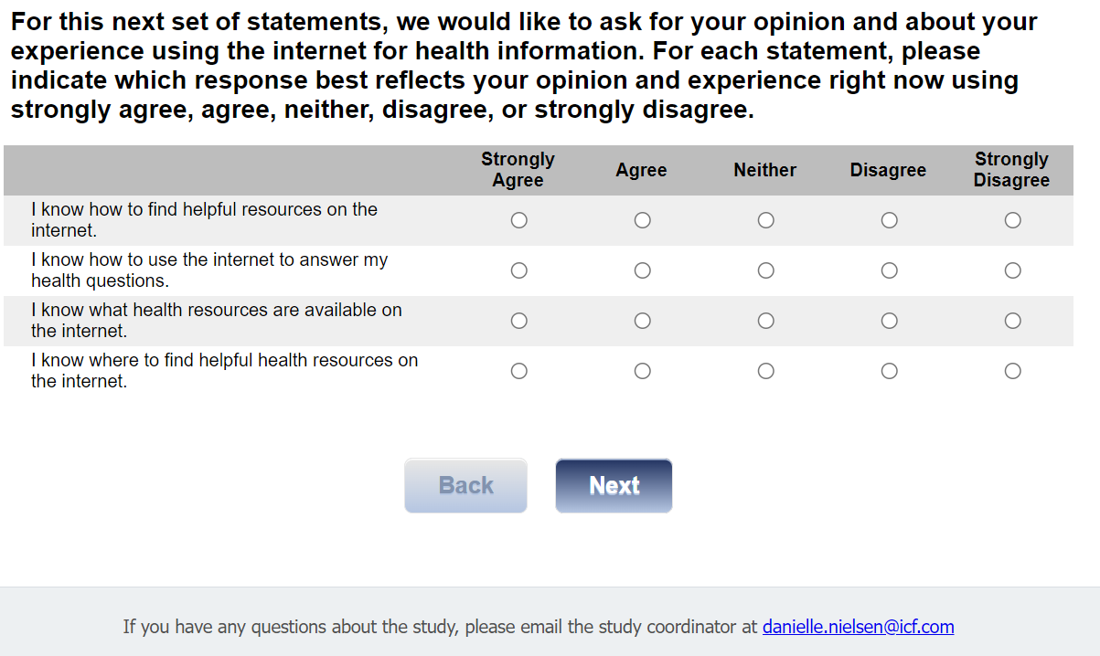Select Strongly Agree for available health resources
The image size is (1100, 656).
point(519,321)
